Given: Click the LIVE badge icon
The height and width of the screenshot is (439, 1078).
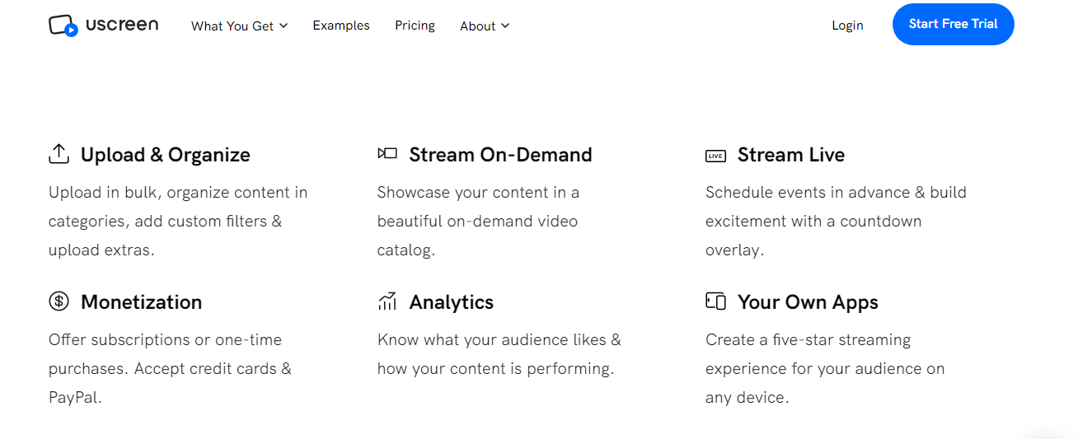Looking at the screenshot, I should coord(715,156).
